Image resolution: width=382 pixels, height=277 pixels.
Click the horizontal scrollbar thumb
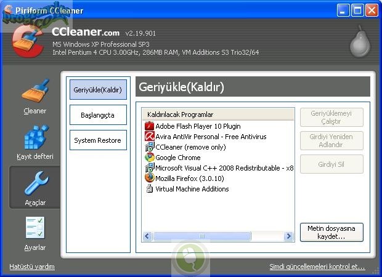point(202,236)
